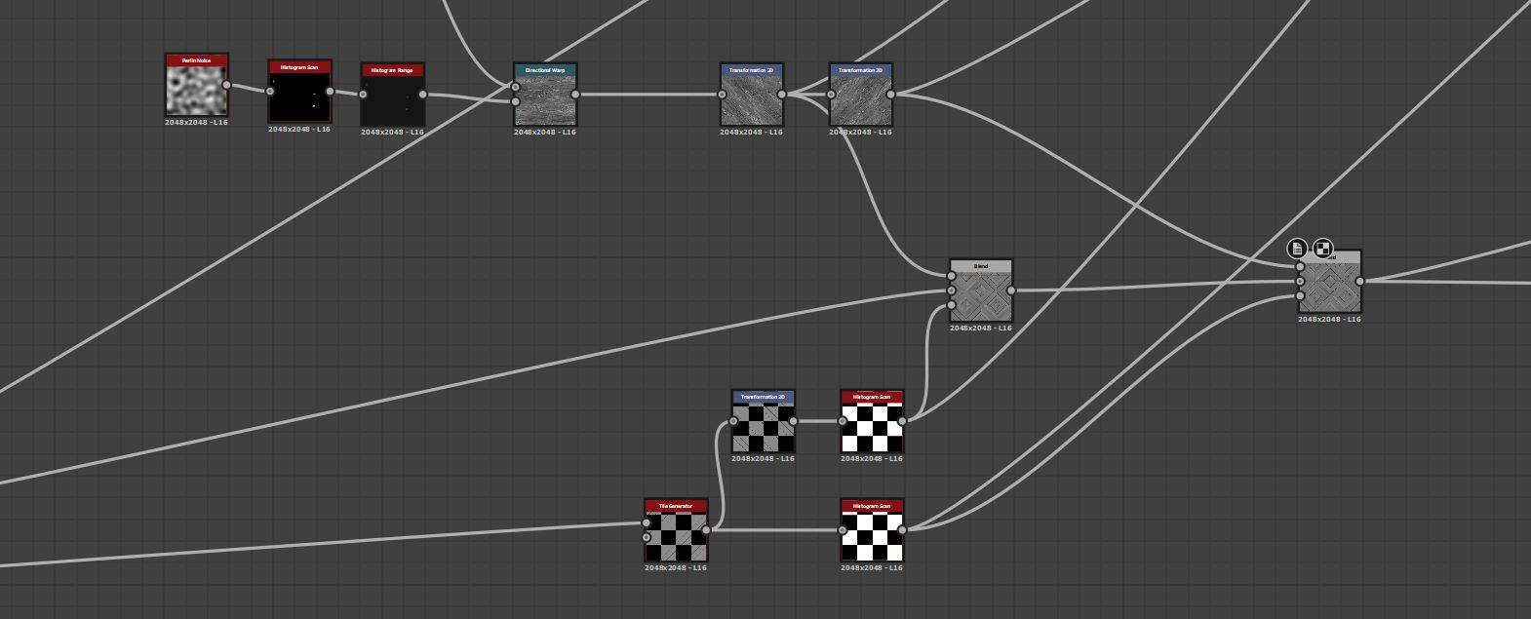The width and height of the screenshot is (1531, 619).
Task: Click the bottom input connector of the rightmost badge node
Action: [x=1300, y=296]
